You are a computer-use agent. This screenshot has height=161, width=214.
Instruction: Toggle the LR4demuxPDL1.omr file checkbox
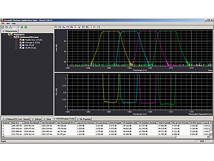[x=15, y=37]
